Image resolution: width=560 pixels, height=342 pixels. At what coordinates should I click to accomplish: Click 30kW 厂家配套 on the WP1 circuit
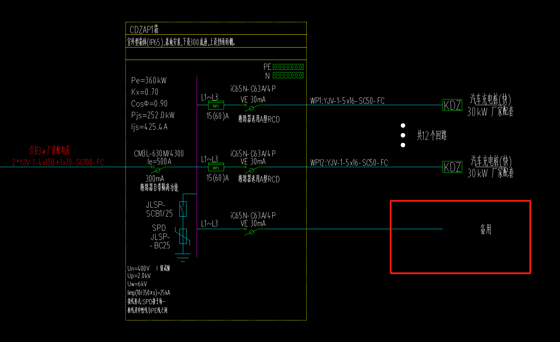pos(491,112)
